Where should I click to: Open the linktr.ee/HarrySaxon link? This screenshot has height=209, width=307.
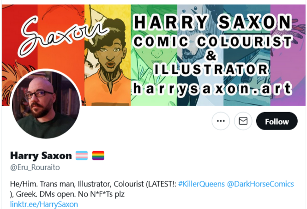coord(44,204)
